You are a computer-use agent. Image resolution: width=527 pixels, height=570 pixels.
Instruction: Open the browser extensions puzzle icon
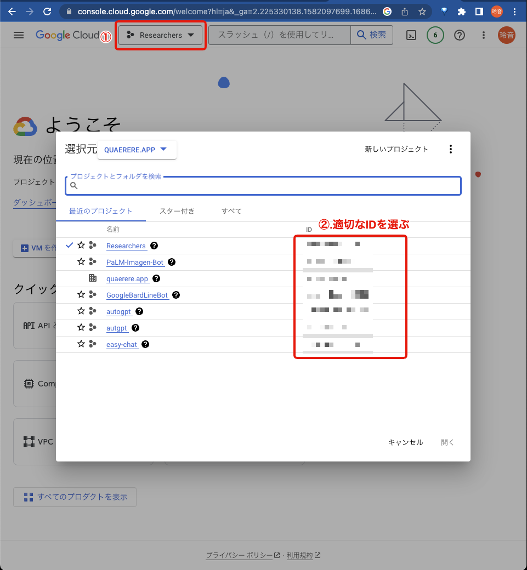coord(462,12)
